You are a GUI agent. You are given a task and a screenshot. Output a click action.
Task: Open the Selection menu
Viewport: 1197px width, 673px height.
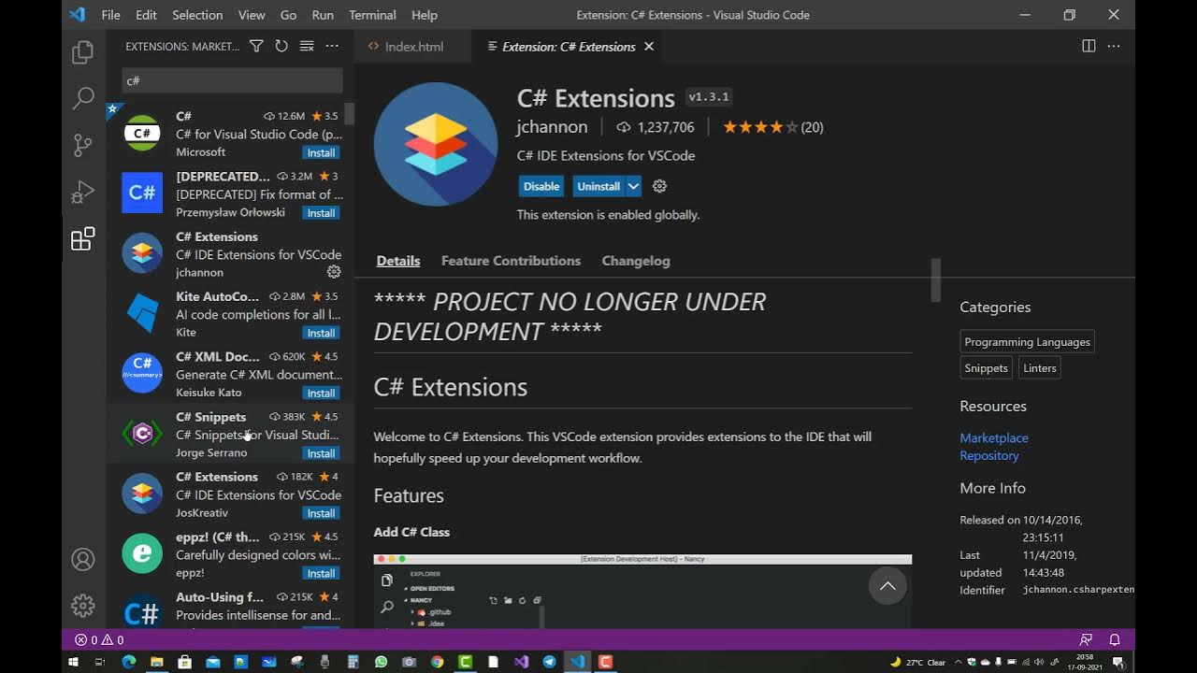pos(197,15)
